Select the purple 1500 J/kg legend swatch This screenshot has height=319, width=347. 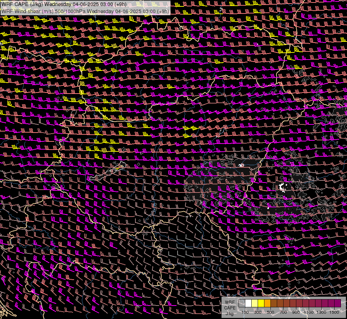click(x=338, y=303)
